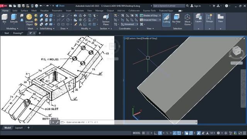This screenshot has width=247, height=139.
Task: Expand the Modify panel
Action: click(86, 29)
